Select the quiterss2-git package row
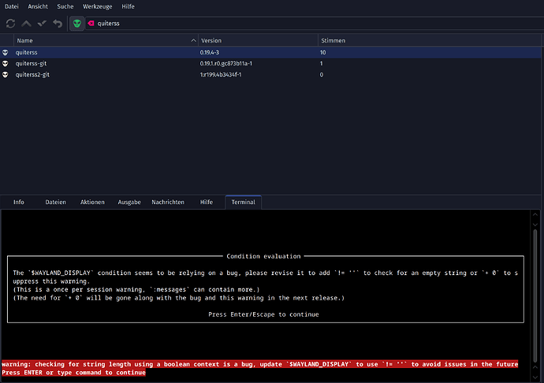This screenshot has height=383, width=544. [270, 75]
